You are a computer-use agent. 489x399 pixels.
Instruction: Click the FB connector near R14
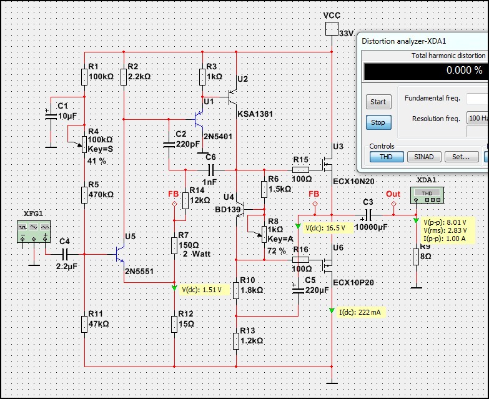tap(174, 204)
